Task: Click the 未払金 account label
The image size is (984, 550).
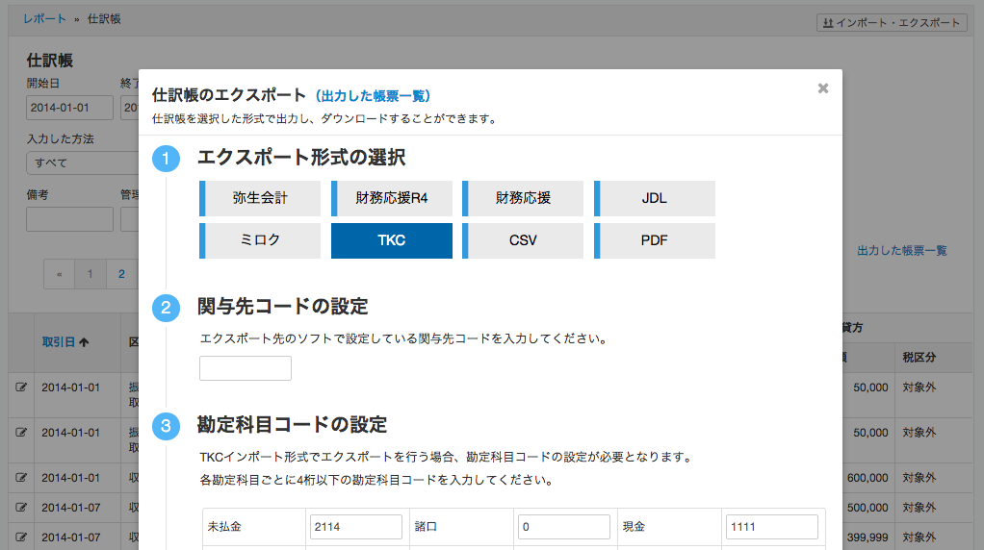Action: pos(224,527)
